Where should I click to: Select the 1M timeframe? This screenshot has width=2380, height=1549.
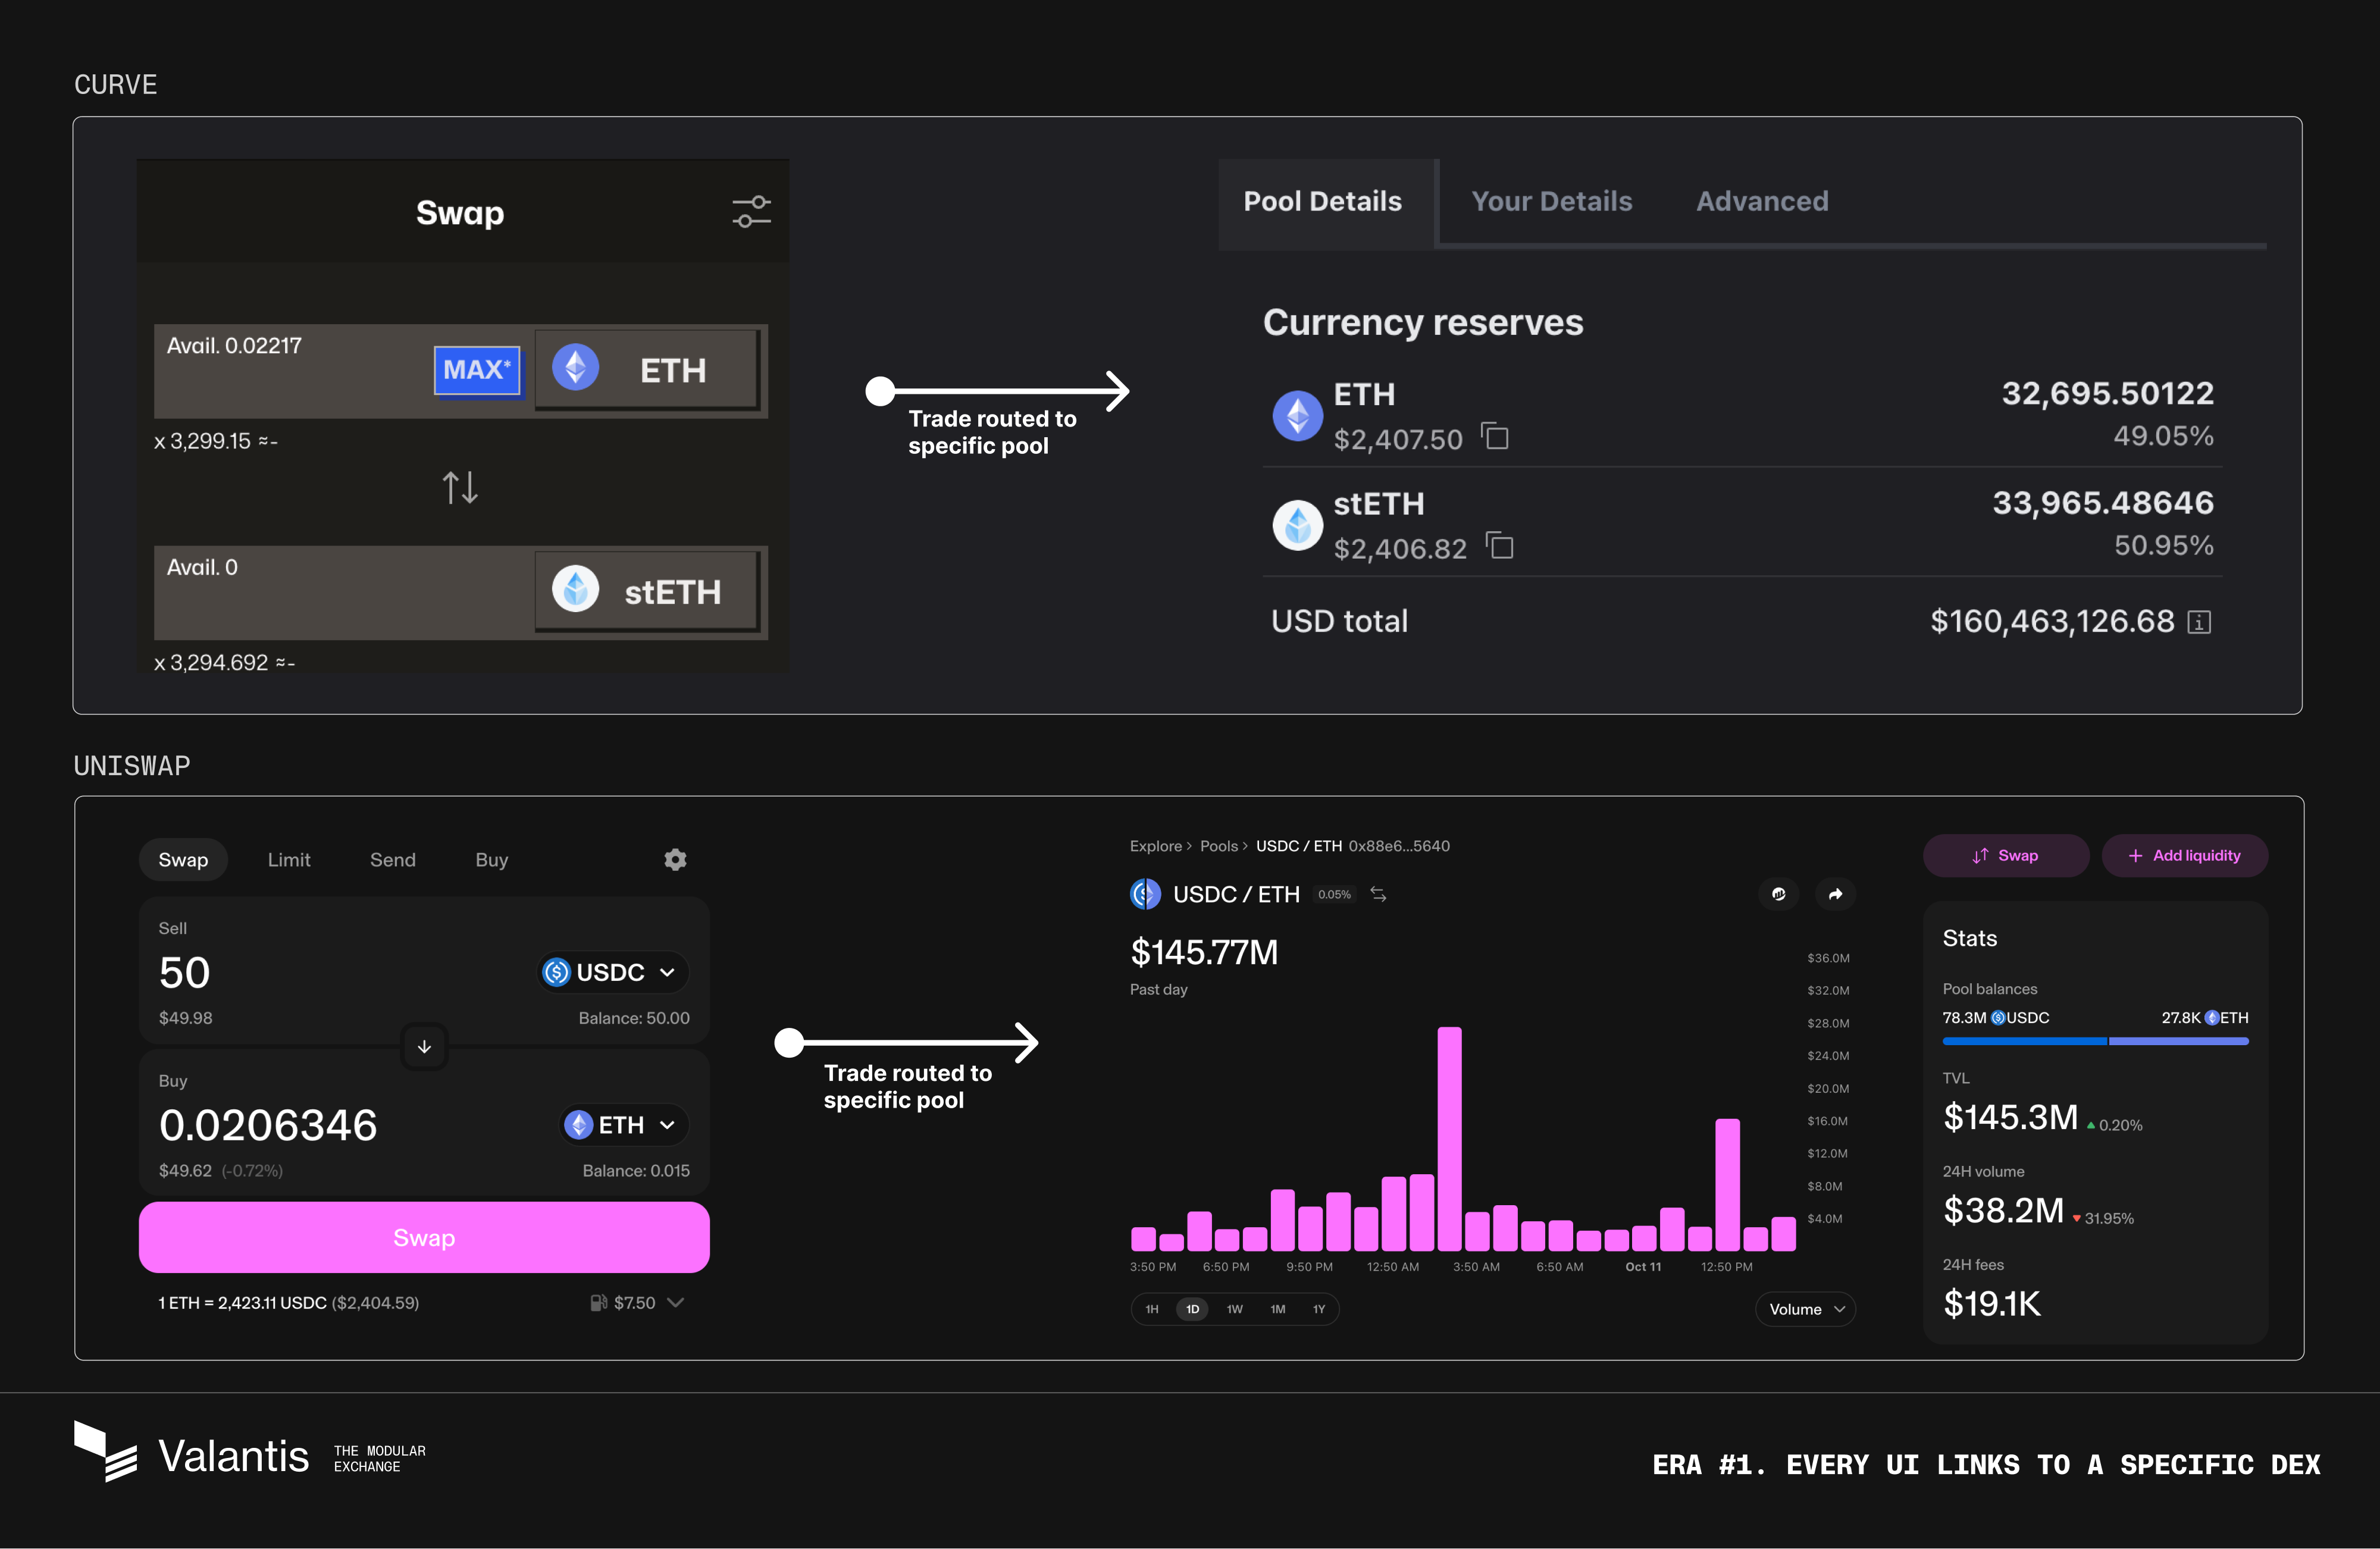coord(1277,1309)
